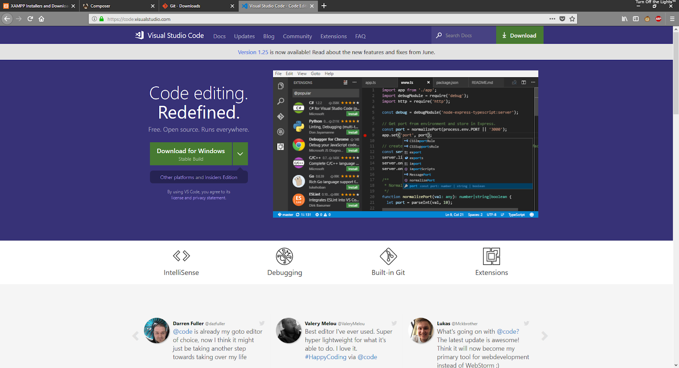The height and width of the screenshot is (368, 679).
Task: Click the search magnifier icon in Search Docs
Action: point(439,35)
